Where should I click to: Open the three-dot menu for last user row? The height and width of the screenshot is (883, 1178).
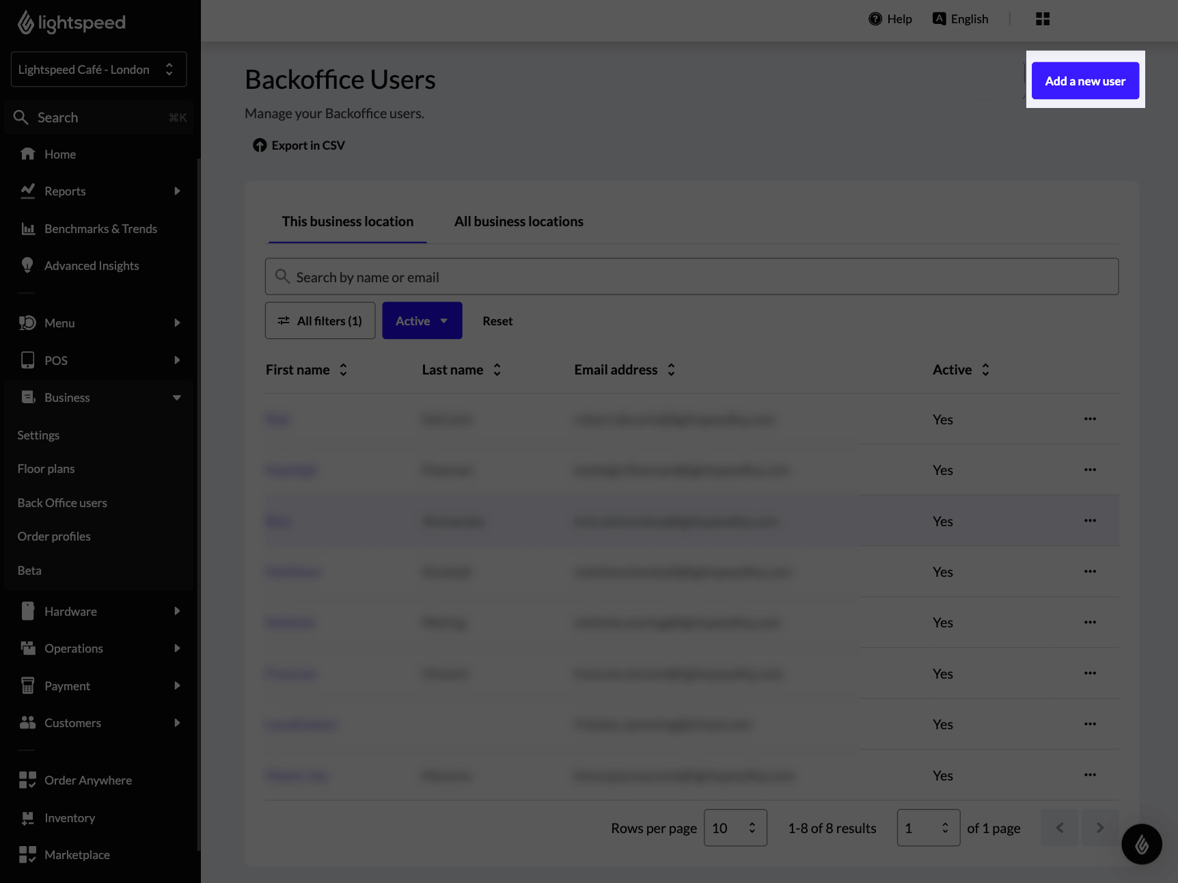pos(1090,775)
